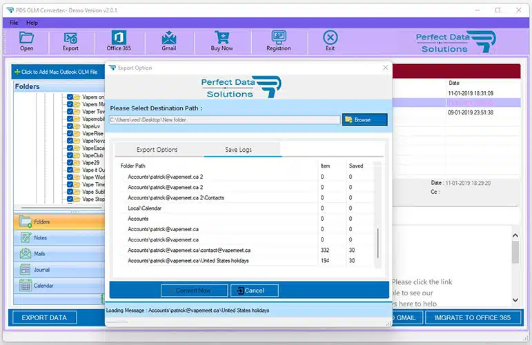Open the Office 365 migration tool
Screen dimensions: 532x345
pyautogui.click(x=119, y=41)
